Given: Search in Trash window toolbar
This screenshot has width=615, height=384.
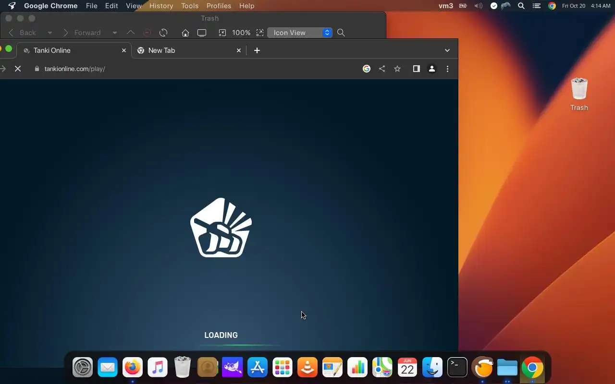Looking at the screenshot, I should 341,33.
